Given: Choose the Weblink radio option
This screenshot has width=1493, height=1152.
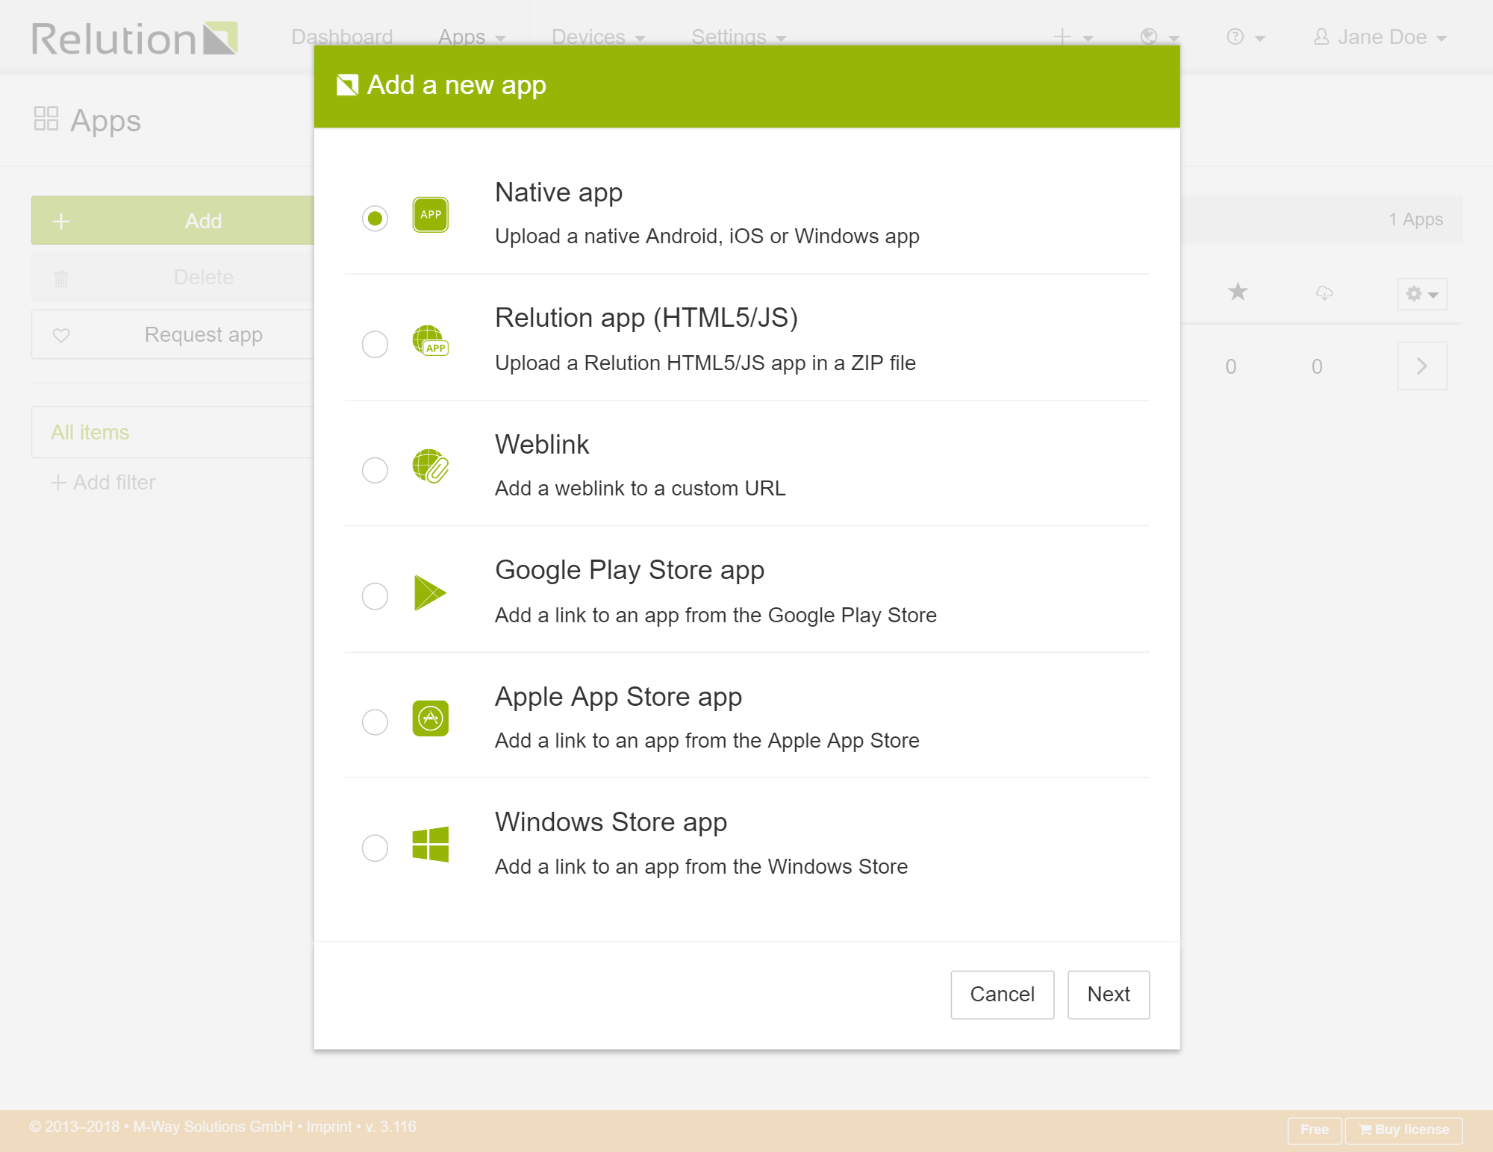Looking at the screenshot, I should click(375, 470).
